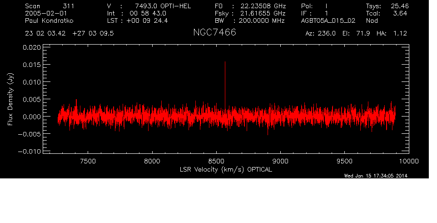437x223 pixels.
Task: Click the Tcal value 3.64
Action: [x=400, y=14]
